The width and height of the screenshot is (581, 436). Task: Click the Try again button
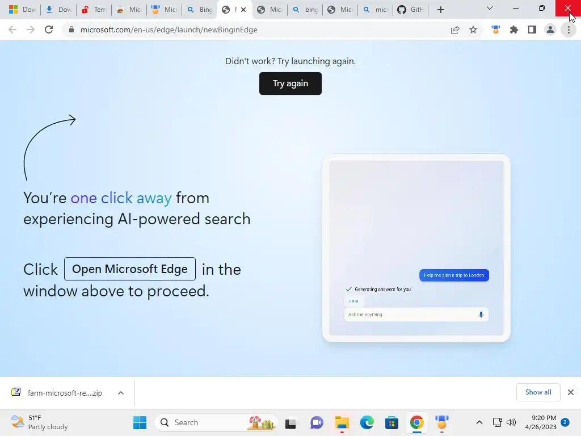point(290,83)
